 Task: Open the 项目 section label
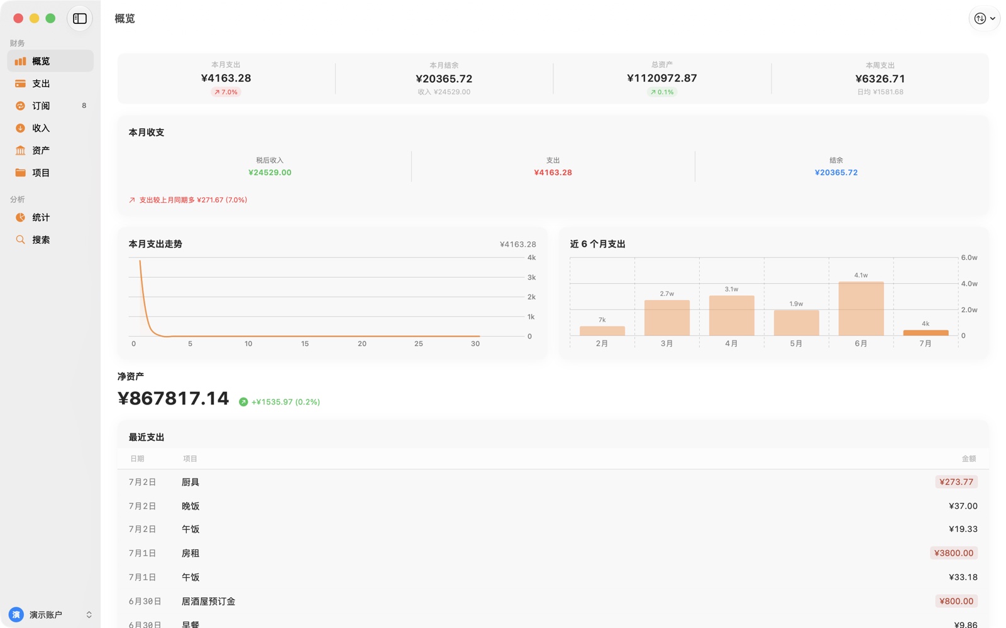click(x=41, y=173)
